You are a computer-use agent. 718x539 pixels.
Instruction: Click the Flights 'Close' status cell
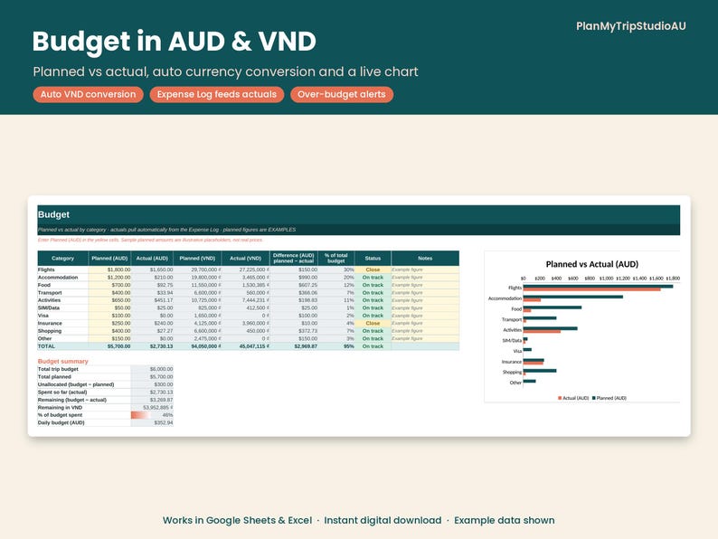(373, 269)
